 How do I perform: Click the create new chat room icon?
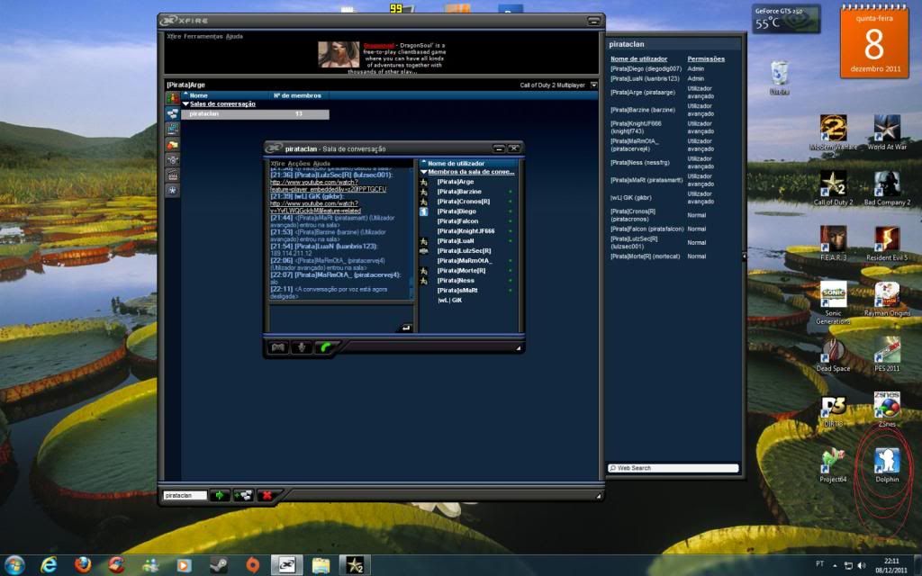coord(243,496)
